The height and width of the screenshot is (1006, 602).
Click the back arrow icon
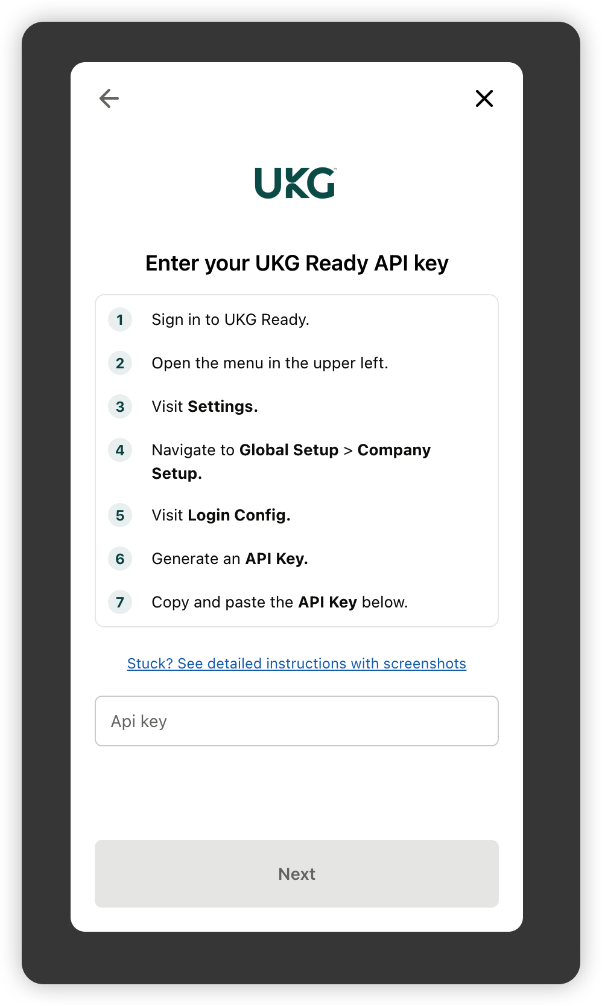(x=109, y=98)
